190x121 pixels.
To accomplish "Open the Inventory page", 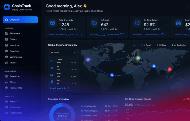I will point(14,45).
